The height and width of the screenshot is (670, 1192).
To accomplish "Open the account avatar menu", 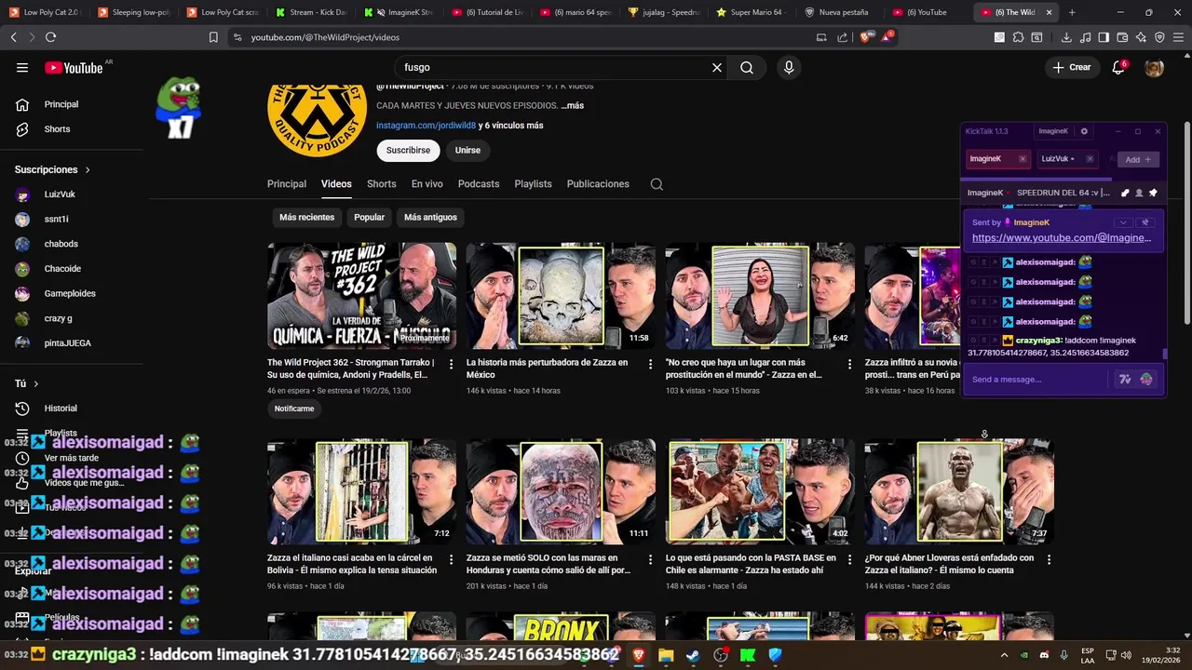I will coord(1154,67).
